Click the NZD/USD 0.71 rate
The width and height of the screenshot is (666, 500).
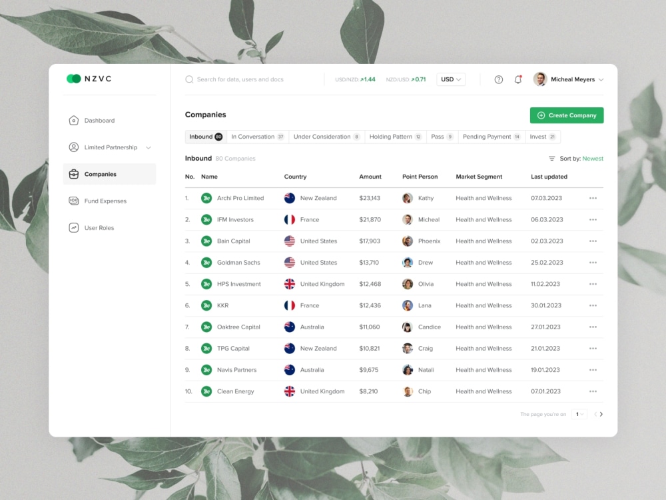tap(406, 79)
